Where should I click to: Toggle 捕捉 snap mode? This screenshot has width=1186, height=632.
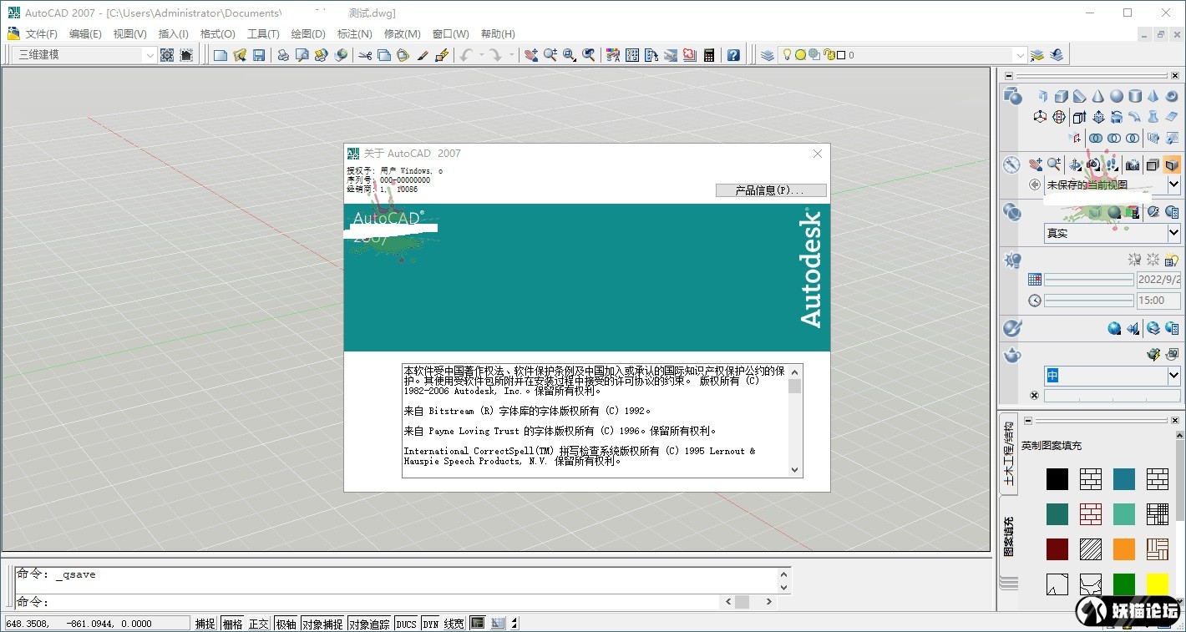[x=205, y=624]
